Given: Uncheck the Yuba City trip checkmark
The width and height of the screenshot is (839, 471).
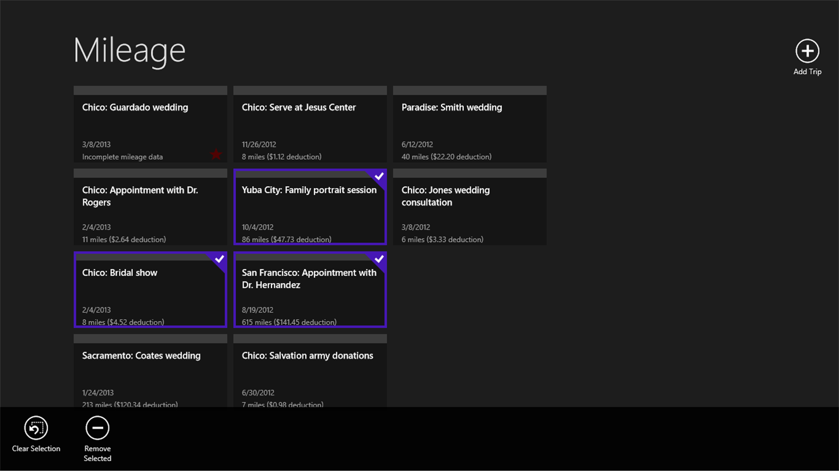Looking at the screenshot, I should pos(379,176).
